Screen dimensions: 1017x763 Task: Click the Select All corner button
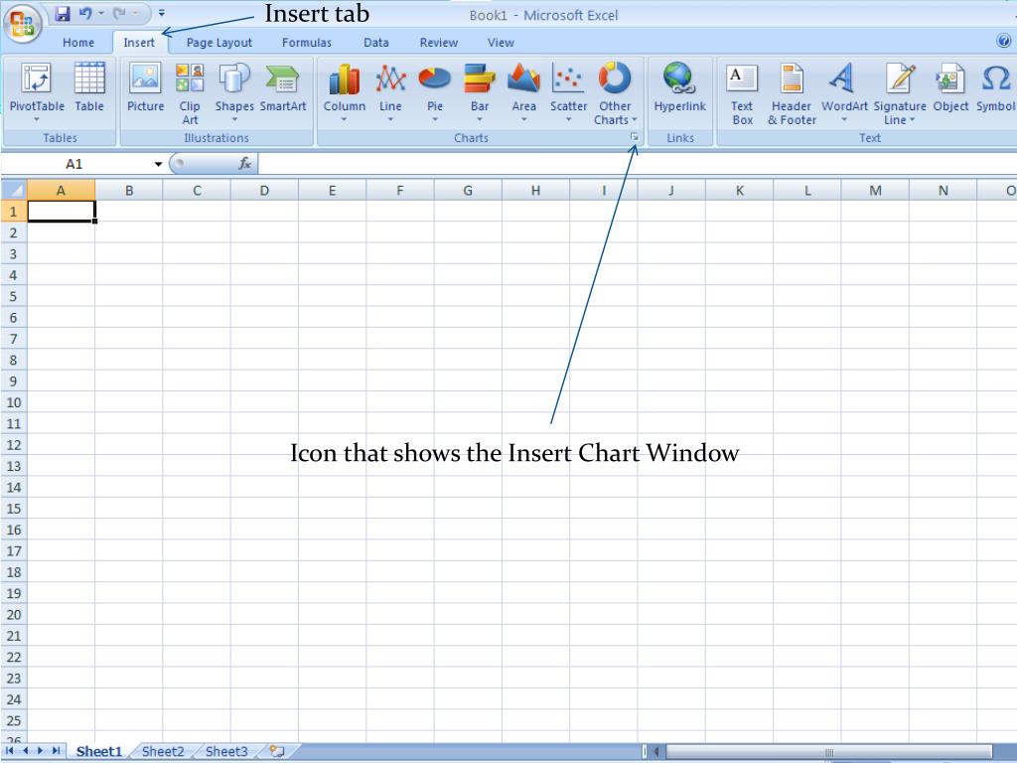click(x=14, y=190)
